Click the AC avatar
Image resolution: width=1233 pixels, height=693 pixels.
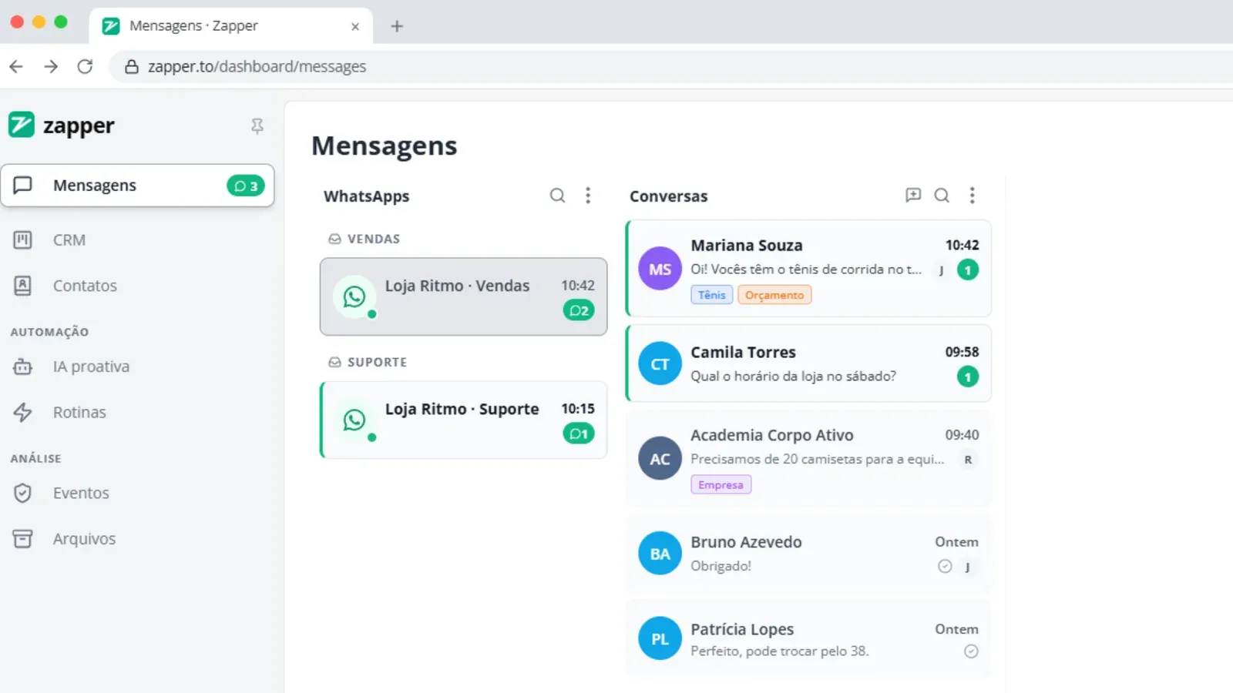coord(660,459)
